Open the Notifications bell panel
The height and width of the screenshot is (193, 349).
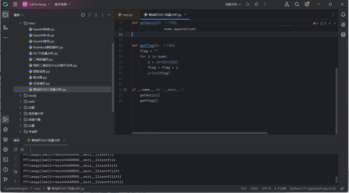pyautogui.click(x=343, y=15)
